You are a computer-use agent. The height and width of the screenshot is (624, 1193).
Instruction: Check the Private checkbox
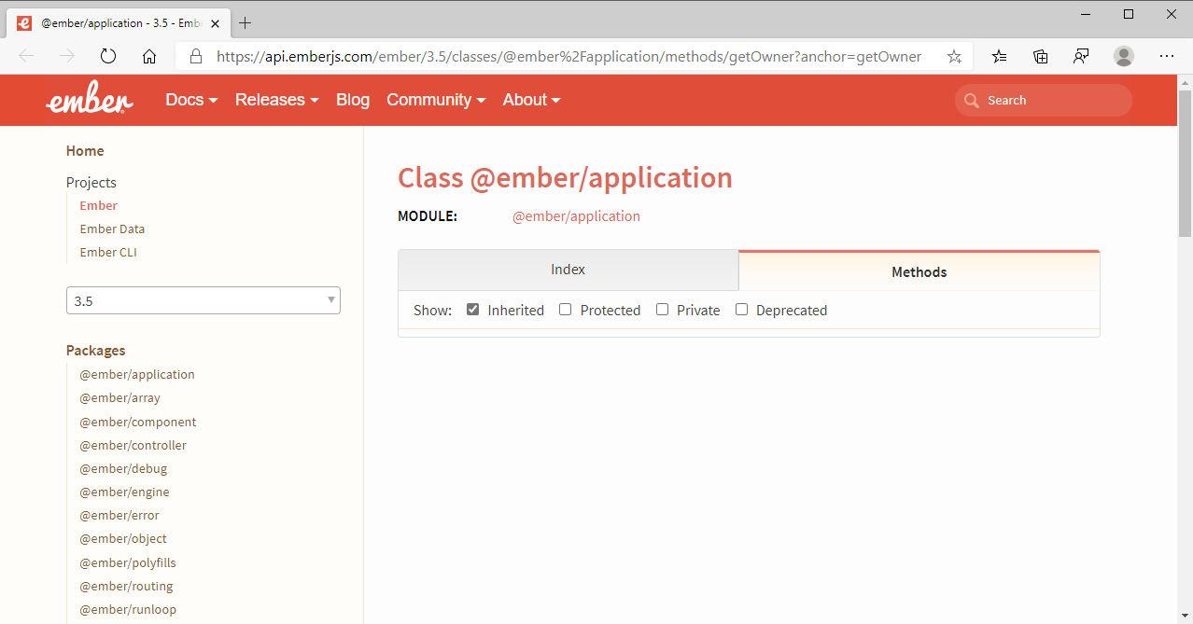point(662,309)
